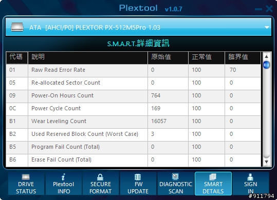Select Used Reserved Block Count row
The width and height of the screenshot is (277, 200).
(134, 135)
